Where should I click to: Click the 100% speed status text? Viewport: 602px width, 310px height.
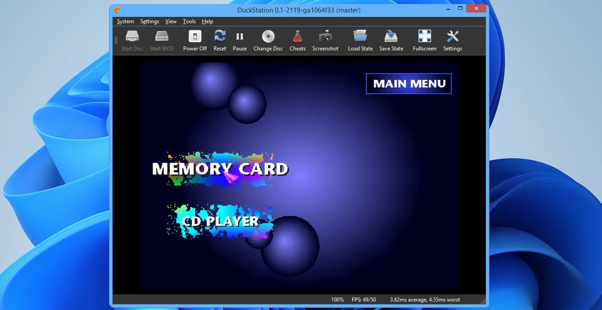337,300
